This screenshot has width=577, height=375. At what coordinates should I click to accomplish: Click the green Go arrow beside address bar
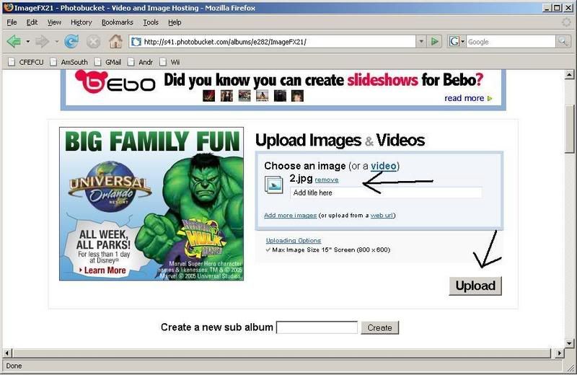coord(435,42)
